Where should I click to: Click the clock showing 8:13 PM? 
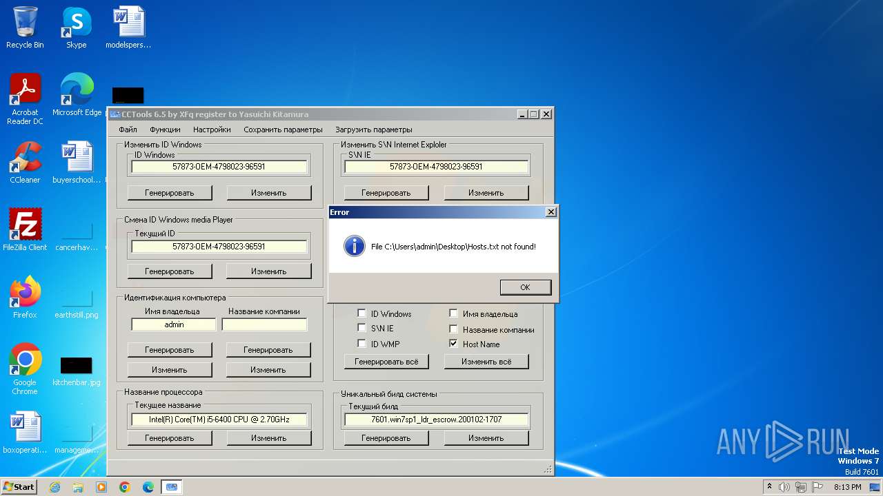pos(848,487)
